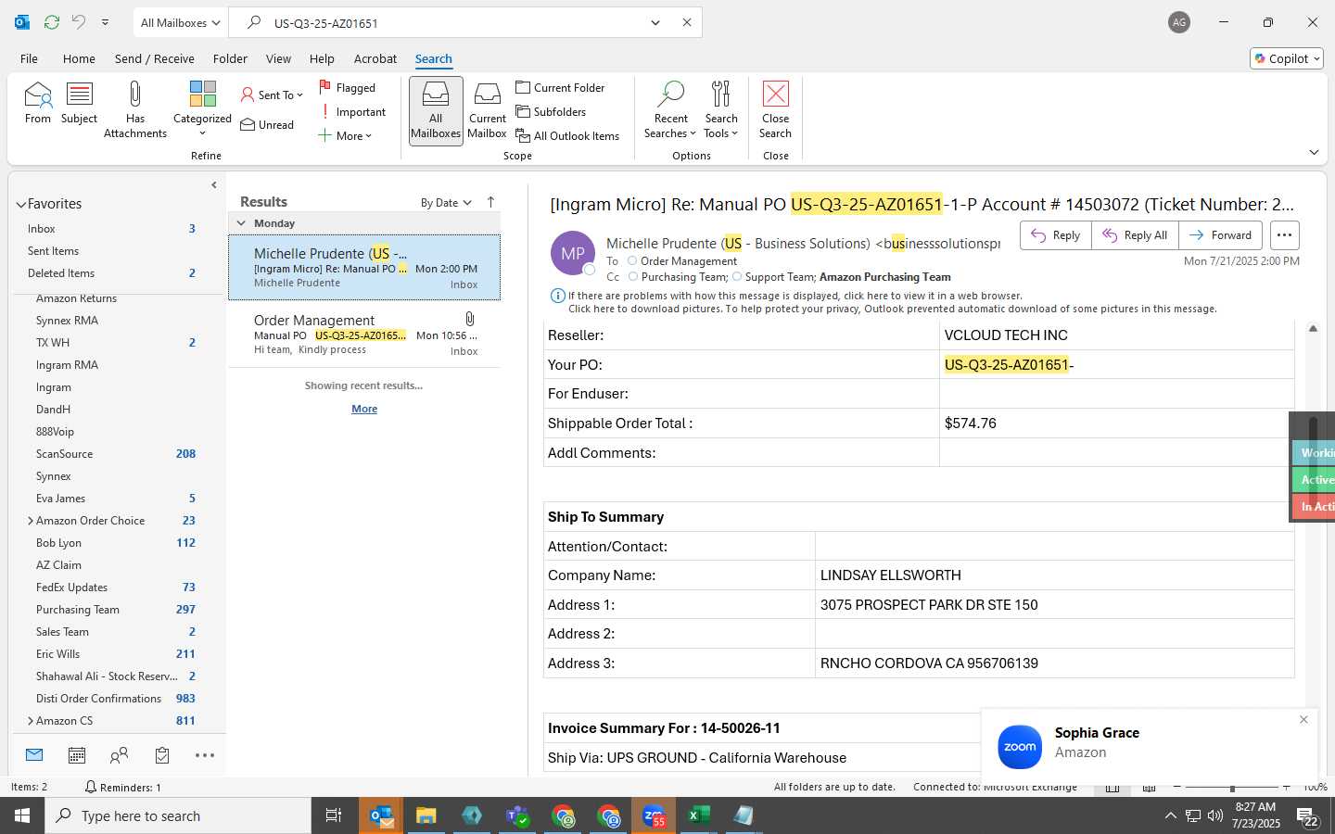
Task: Expand the Amazon CS folder
Action: pyautogui.click(x=31, y=721)
